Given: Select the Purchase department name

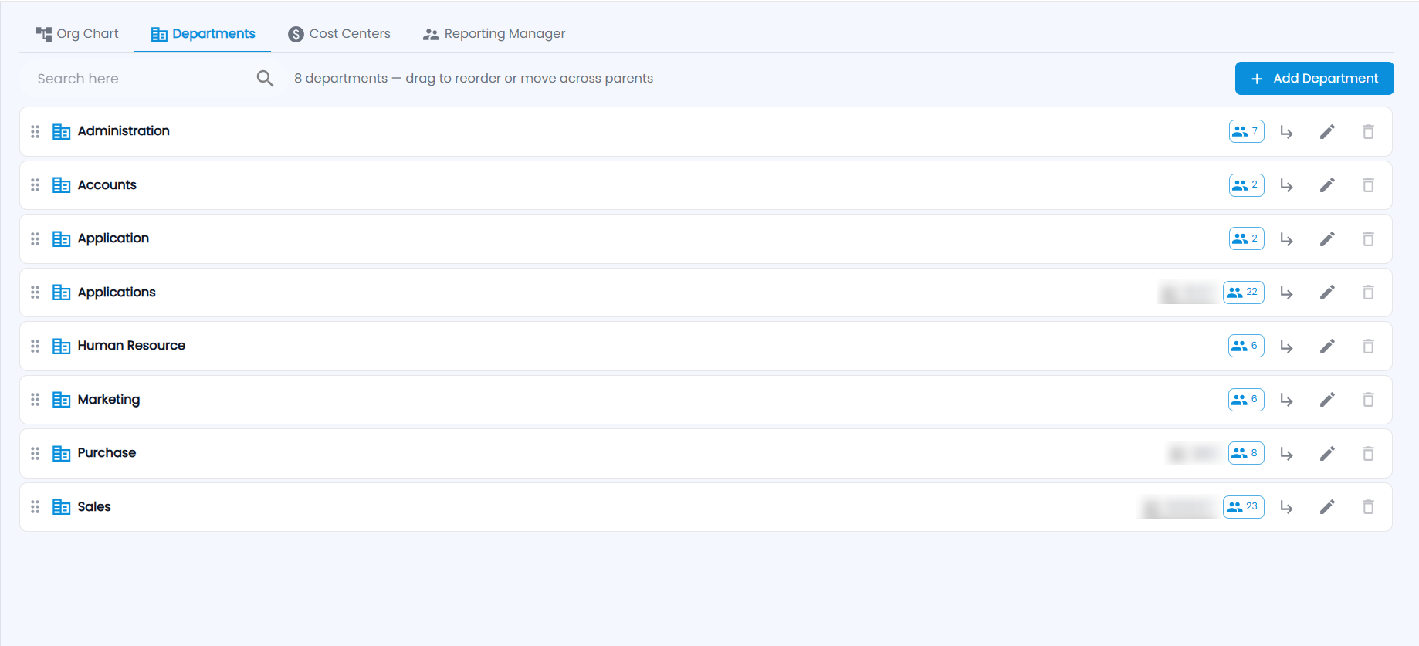Looking at the screenshot, I should coord(107,453).
